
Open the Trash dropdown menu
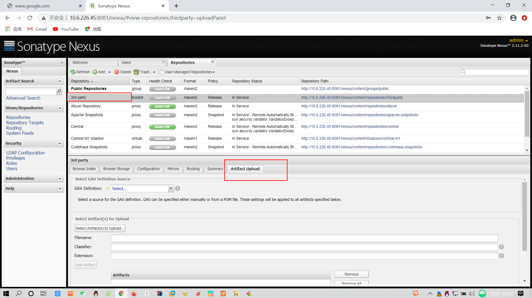(144, 72)
